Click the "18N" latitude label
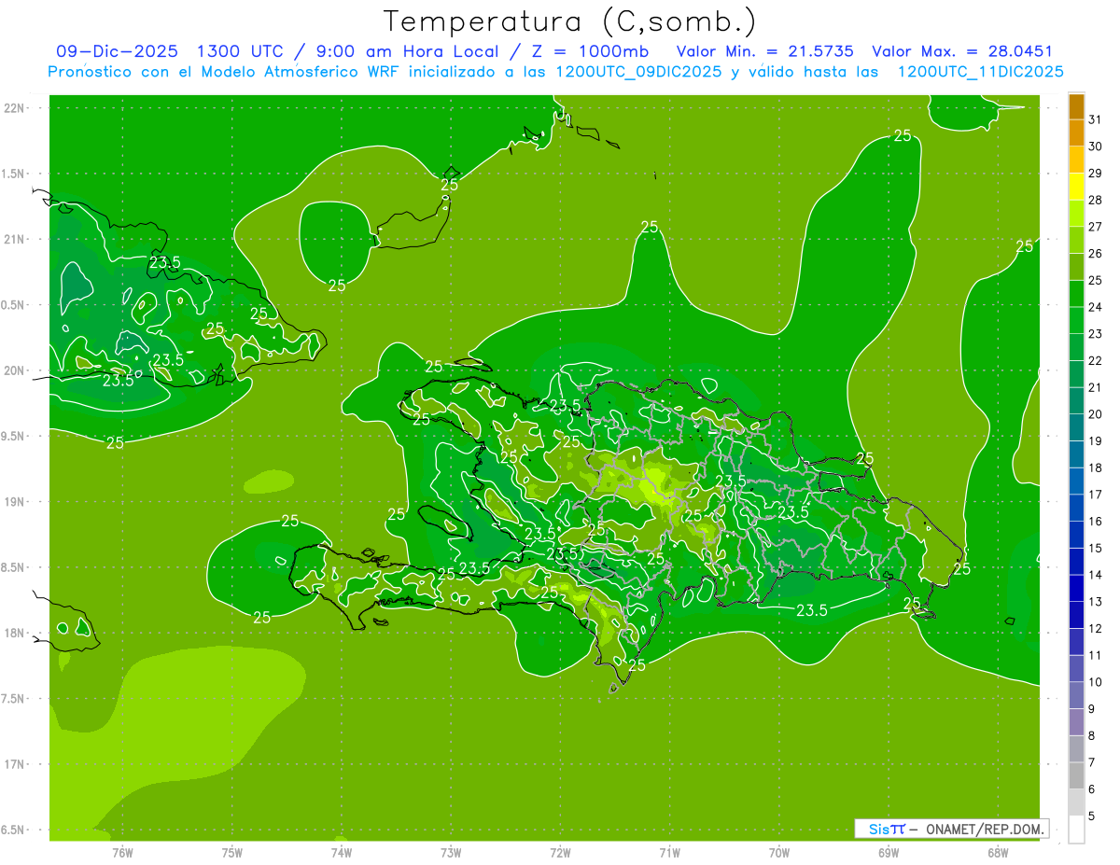1120x865 pixels. pyautogui.click(x=15, y=633)
